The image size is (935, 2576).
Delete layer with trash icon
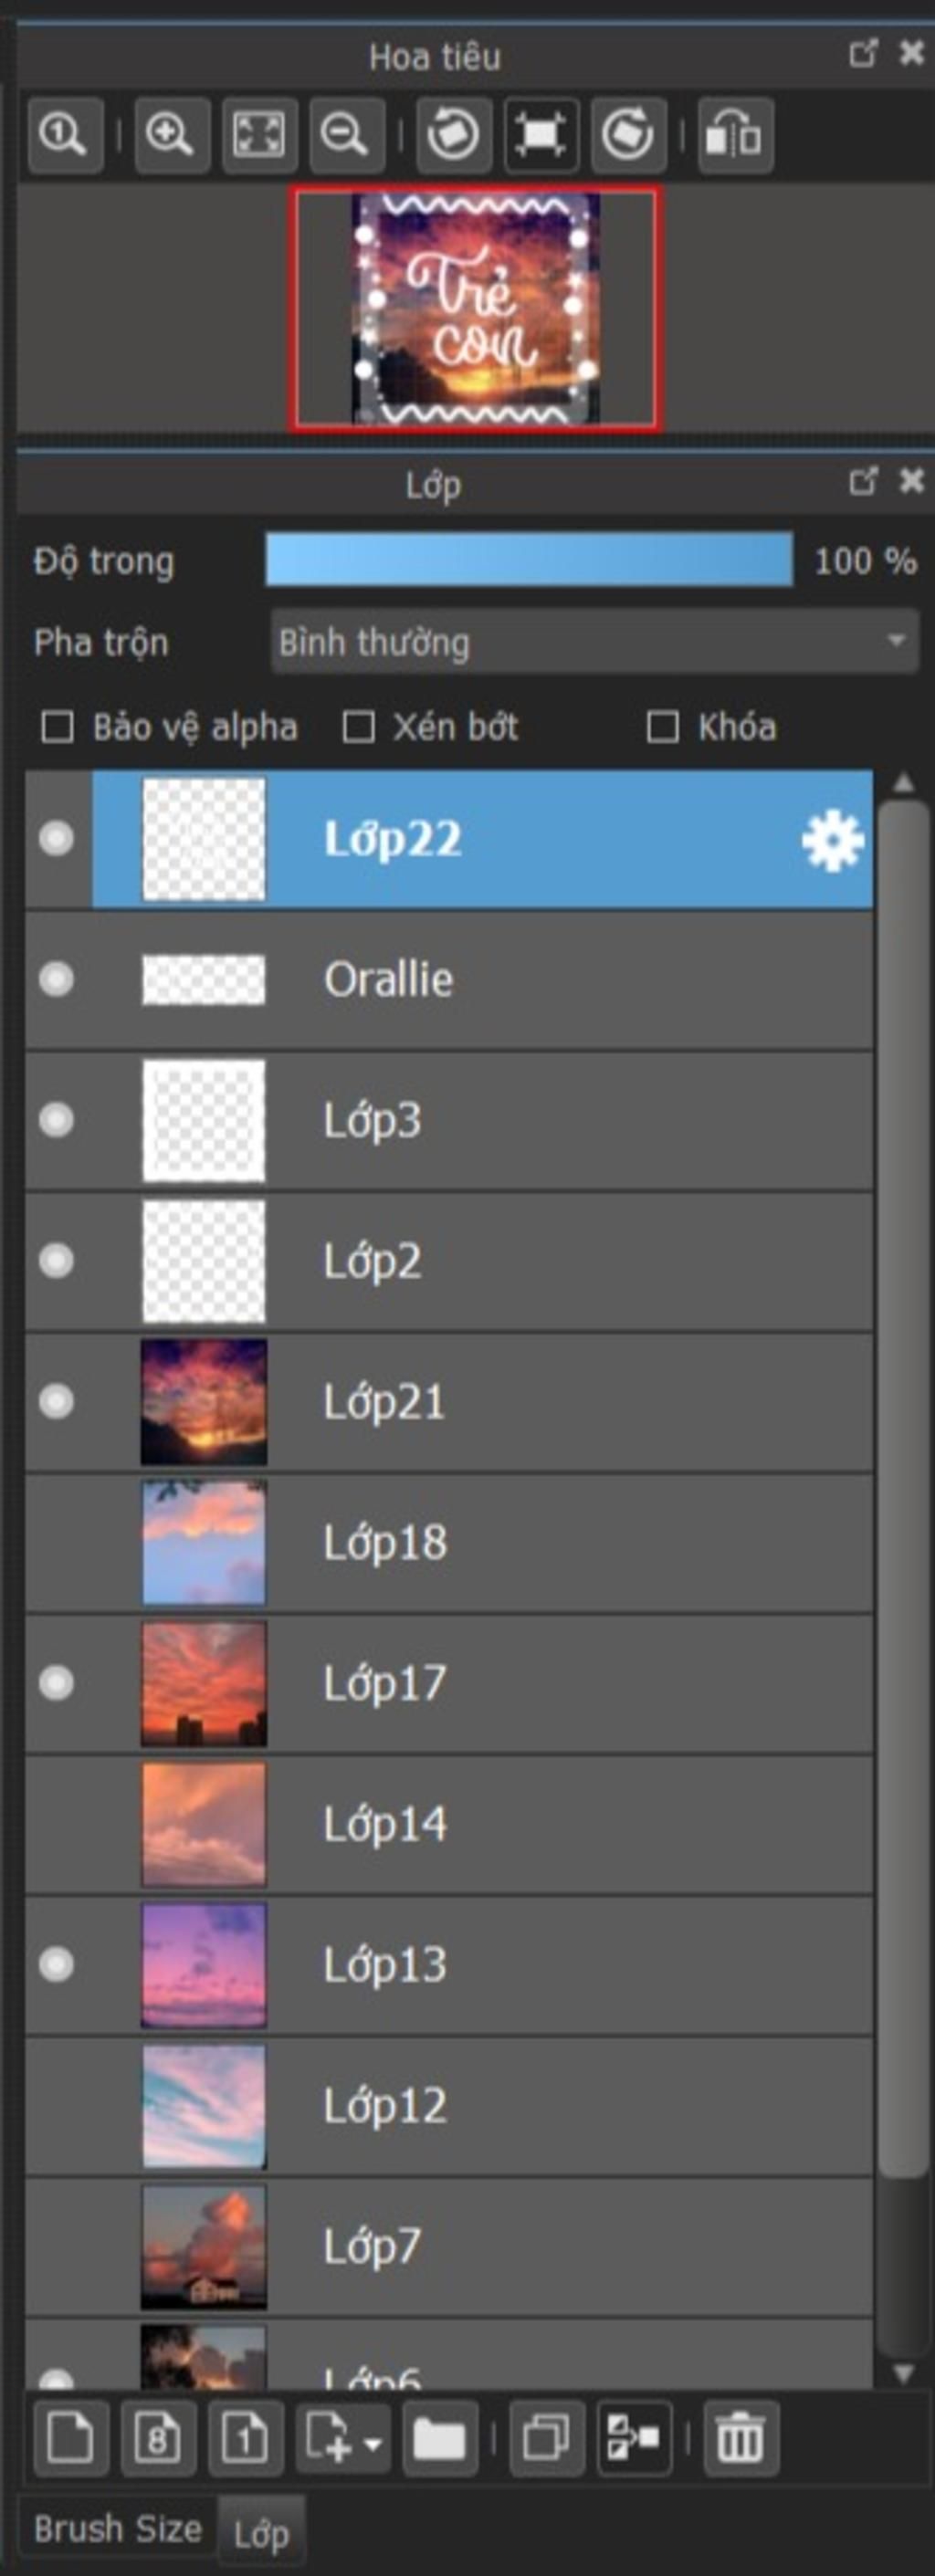[740, 2438]
